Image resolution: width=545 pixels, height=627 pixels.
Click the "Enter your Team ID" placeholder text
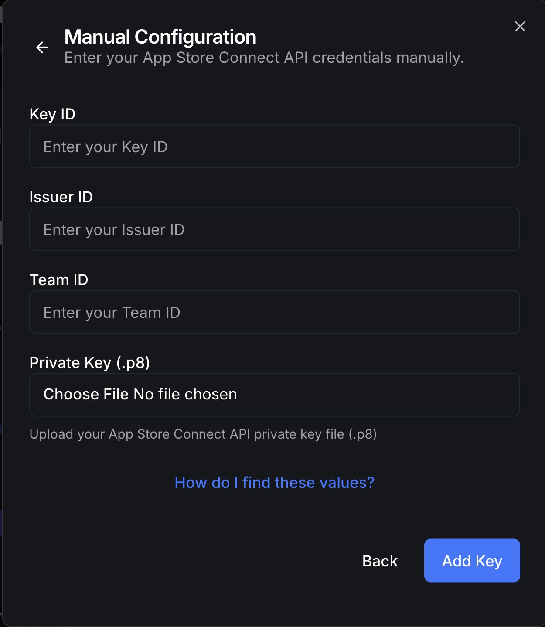(112, 313)
